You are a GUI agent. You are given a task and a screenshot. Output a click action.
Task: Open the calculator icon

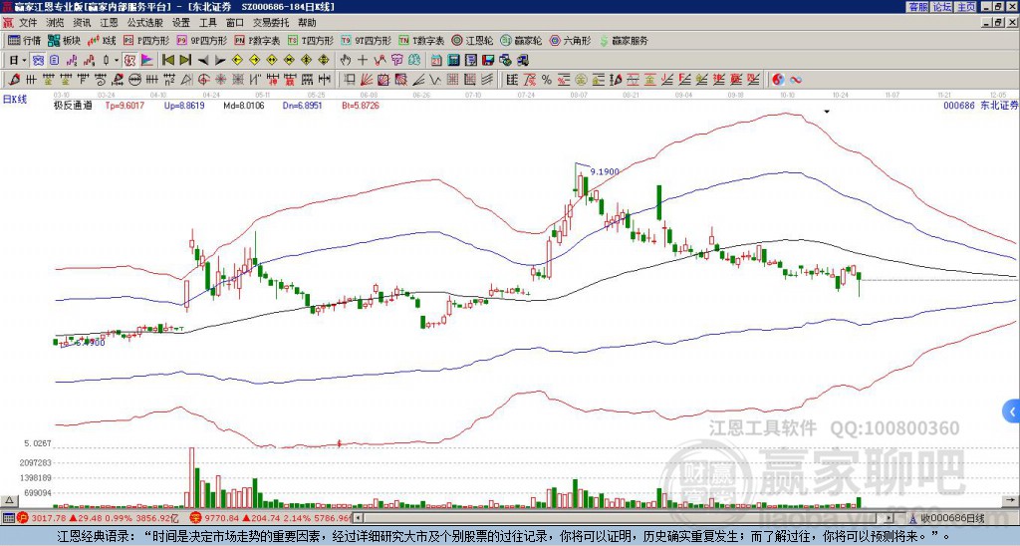[x=453, y=61]
